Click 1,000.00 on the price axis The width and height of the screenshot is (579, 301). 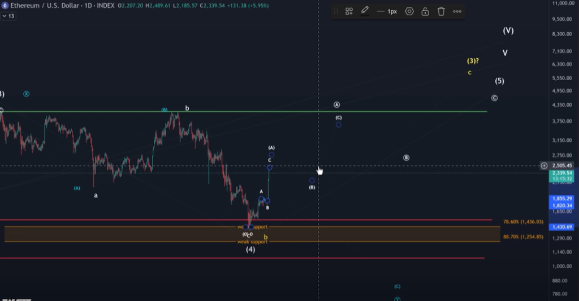pos(562,267)
